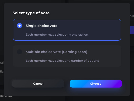Click the 'Multiple choice vote (Coming soon)' label

tap(56, 52)
